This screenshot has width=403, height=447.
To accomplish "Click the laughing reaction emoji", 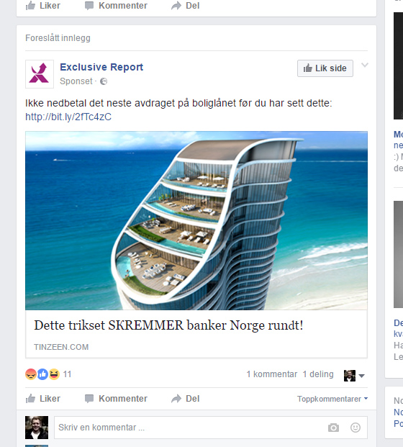I will [54, 374].
